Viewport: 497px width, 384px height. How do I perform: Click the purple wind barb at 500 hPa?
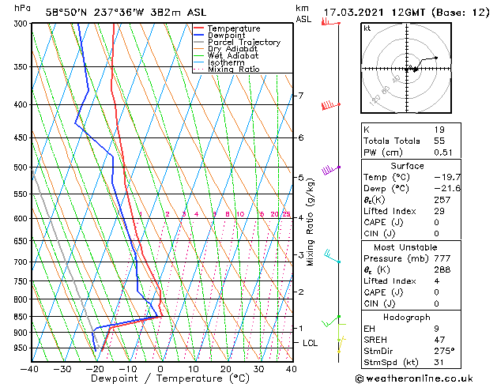click(x=331, y=170)
